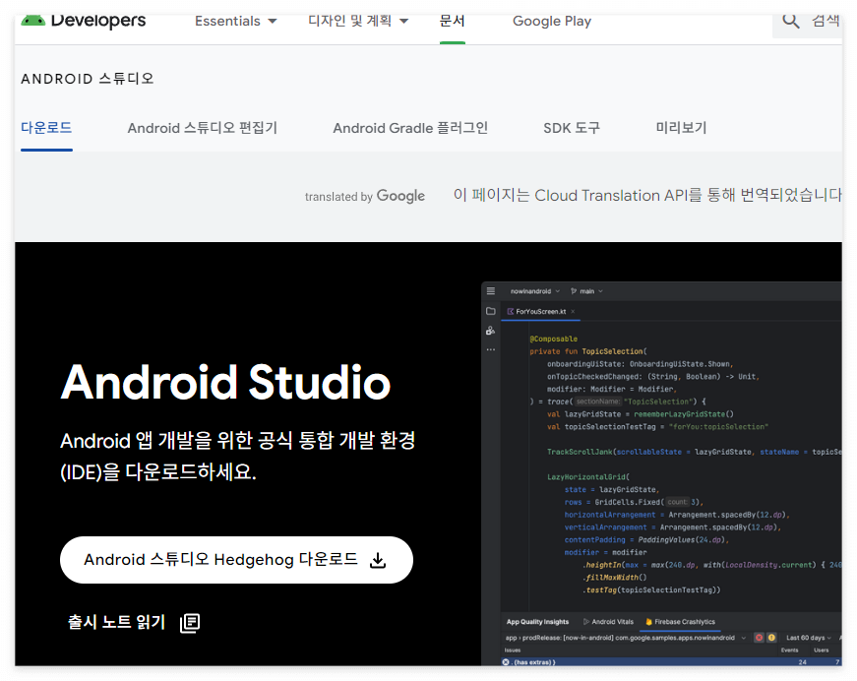The image size is (857, 681).
Task: Go to the Google Play nav item
Action: tap(551, 22)
